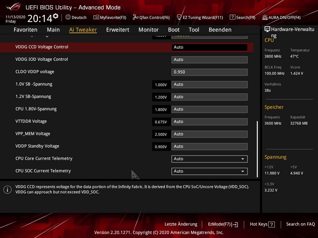Image resolution: width=318 pixels, height=238 pixels.
Task: Click AURA ON/OFF(F4) label
Action: pyautogui.click(x=284, y=17)
